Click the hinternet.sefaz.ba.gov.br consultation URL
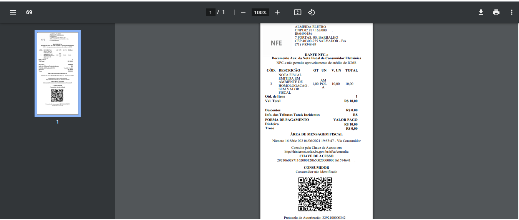This screenshot has width=519, height=220. click(x=316, y=152)
